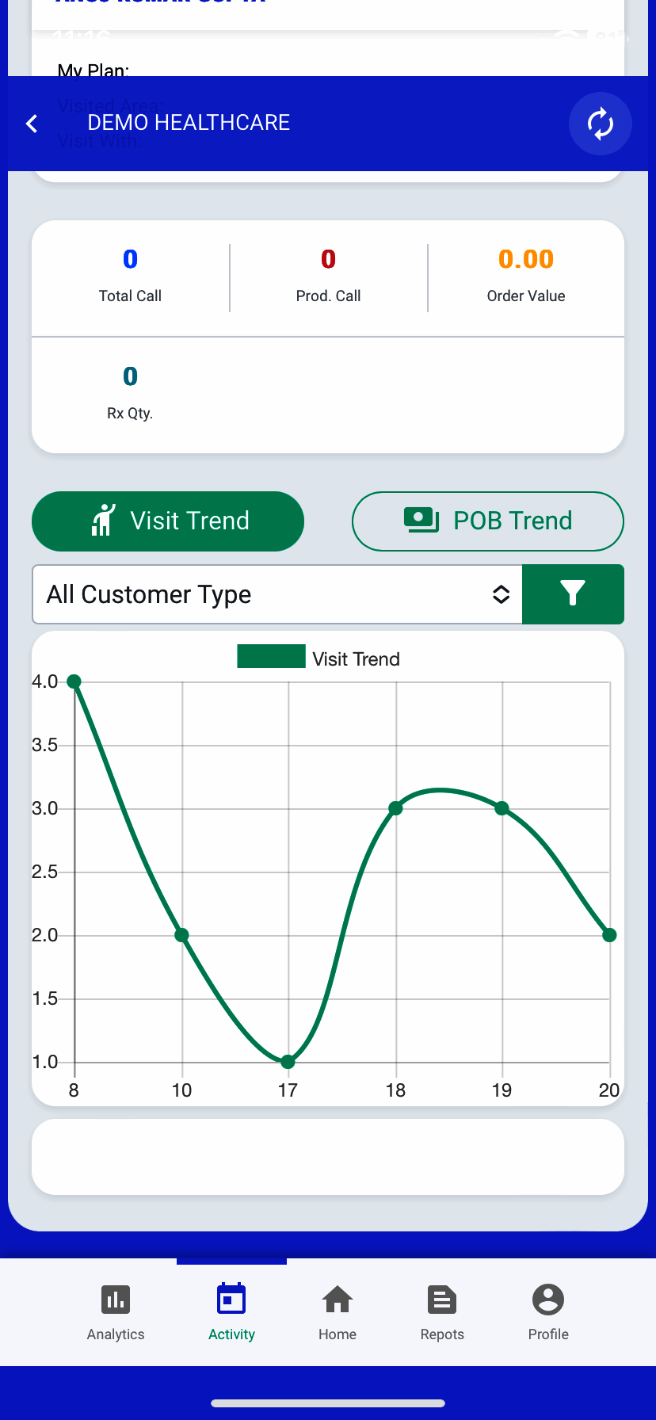Switch to Visit Trend view
The image size is (656, 1420).
pyautogui.click(x=168, y=521)
